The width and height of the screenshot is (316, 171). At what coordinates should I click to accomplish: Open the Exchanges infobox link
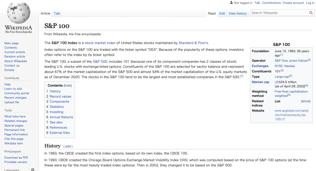point(260,66)
